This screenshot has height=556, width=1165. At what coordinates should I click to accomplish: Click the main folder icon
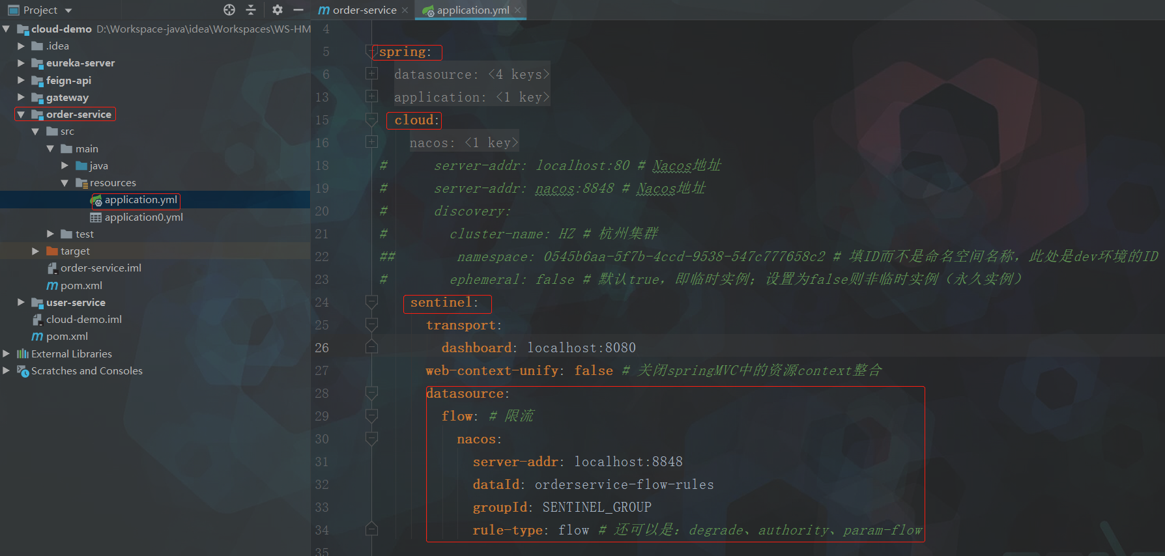pos(66,149)
